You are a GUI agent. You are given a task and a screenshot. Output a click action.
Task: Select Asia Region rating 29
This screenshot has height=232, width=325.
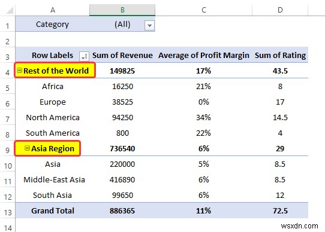coord(280,148)
